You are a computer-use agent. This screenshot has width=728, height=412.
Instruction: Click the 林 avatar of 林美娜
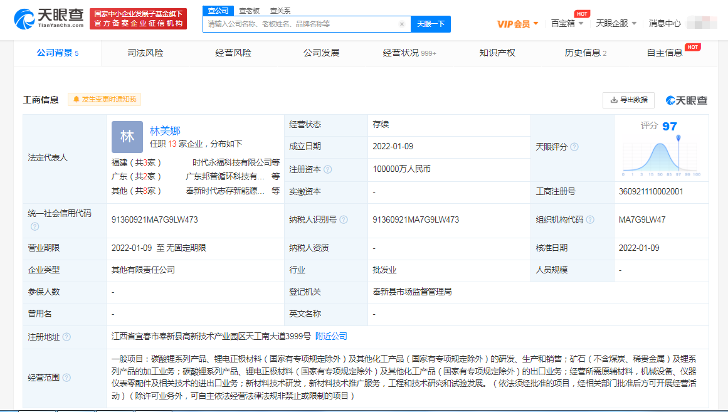[127, 136]
